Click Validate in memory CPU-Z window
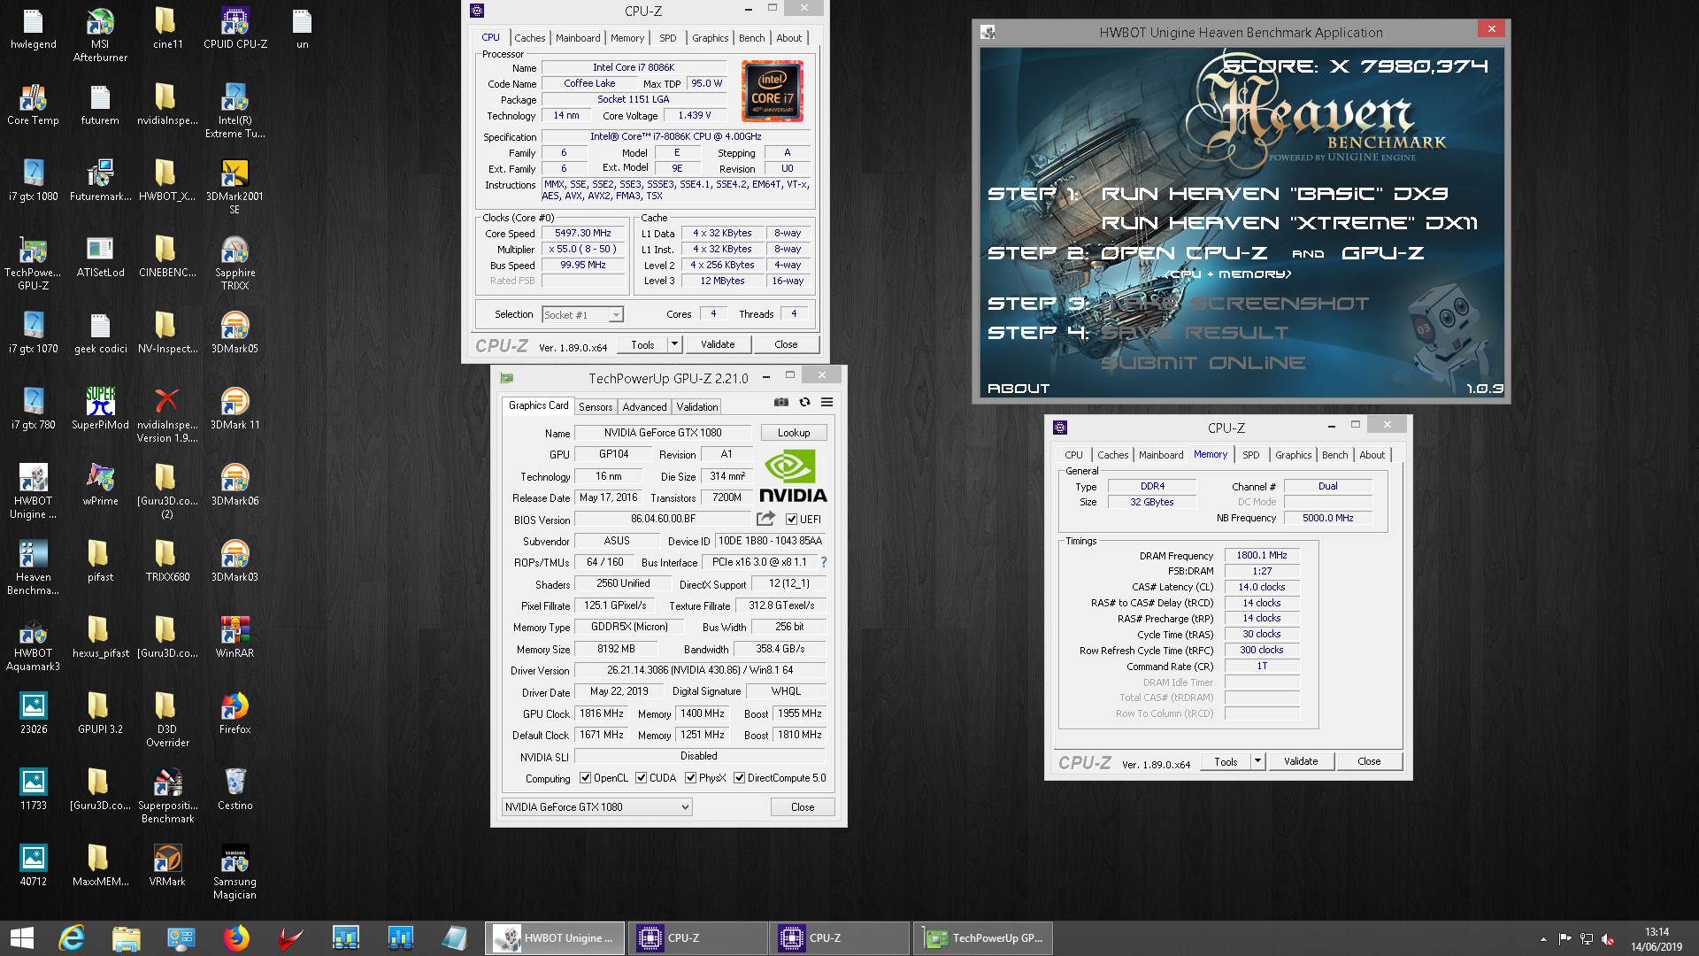 pos(1301,761)
